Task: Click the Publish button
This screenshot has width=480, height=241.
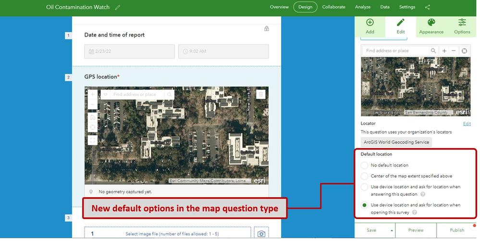Action: click(x=457, y=230)
